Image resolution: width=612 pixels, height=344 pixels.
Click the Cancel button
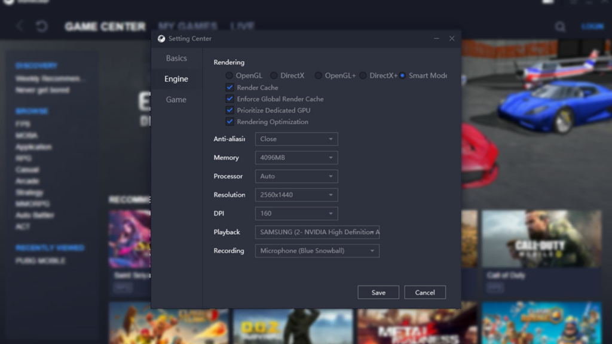point(425,293)
